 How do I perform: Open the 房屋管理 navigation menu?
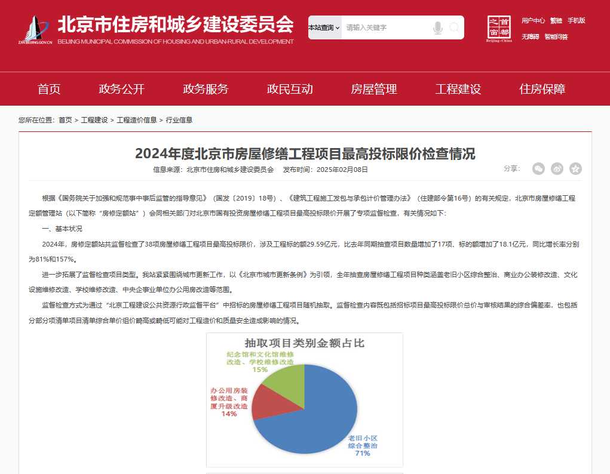pyautogui.click(x=374, y=89)
